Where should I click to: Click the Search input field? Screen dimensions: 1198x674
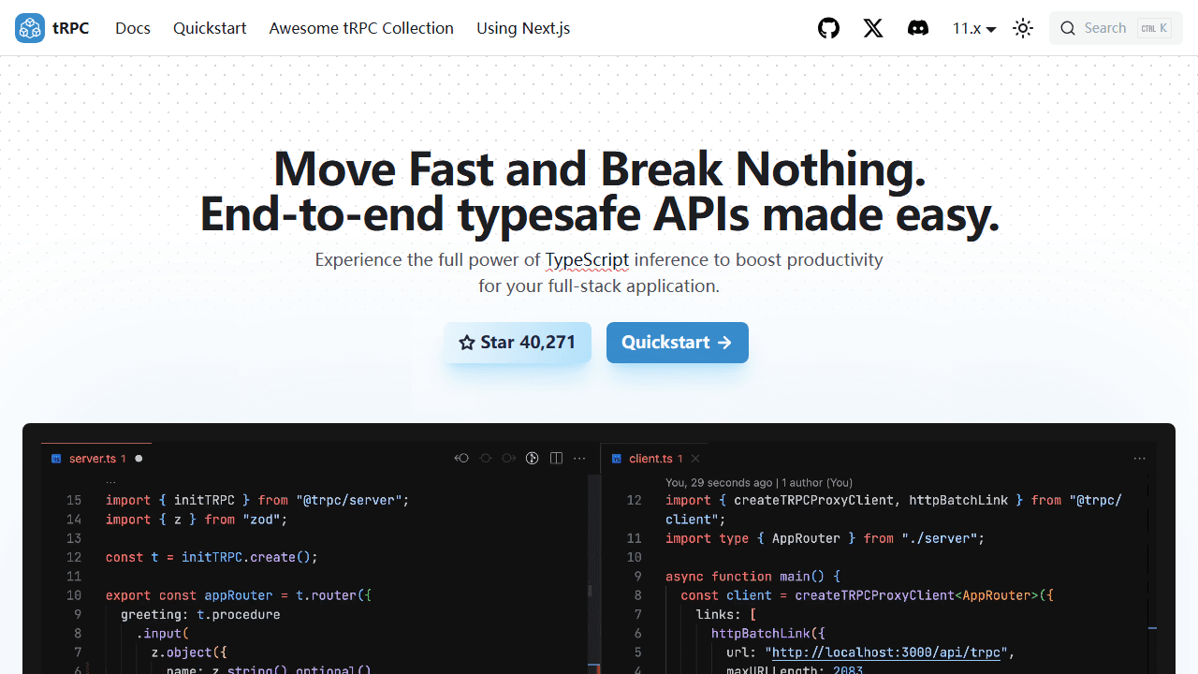[1116, 28]
